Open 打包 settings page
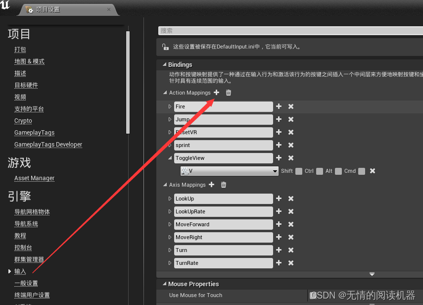This screenshot has height=305, width=423. (x=20, y=50)
